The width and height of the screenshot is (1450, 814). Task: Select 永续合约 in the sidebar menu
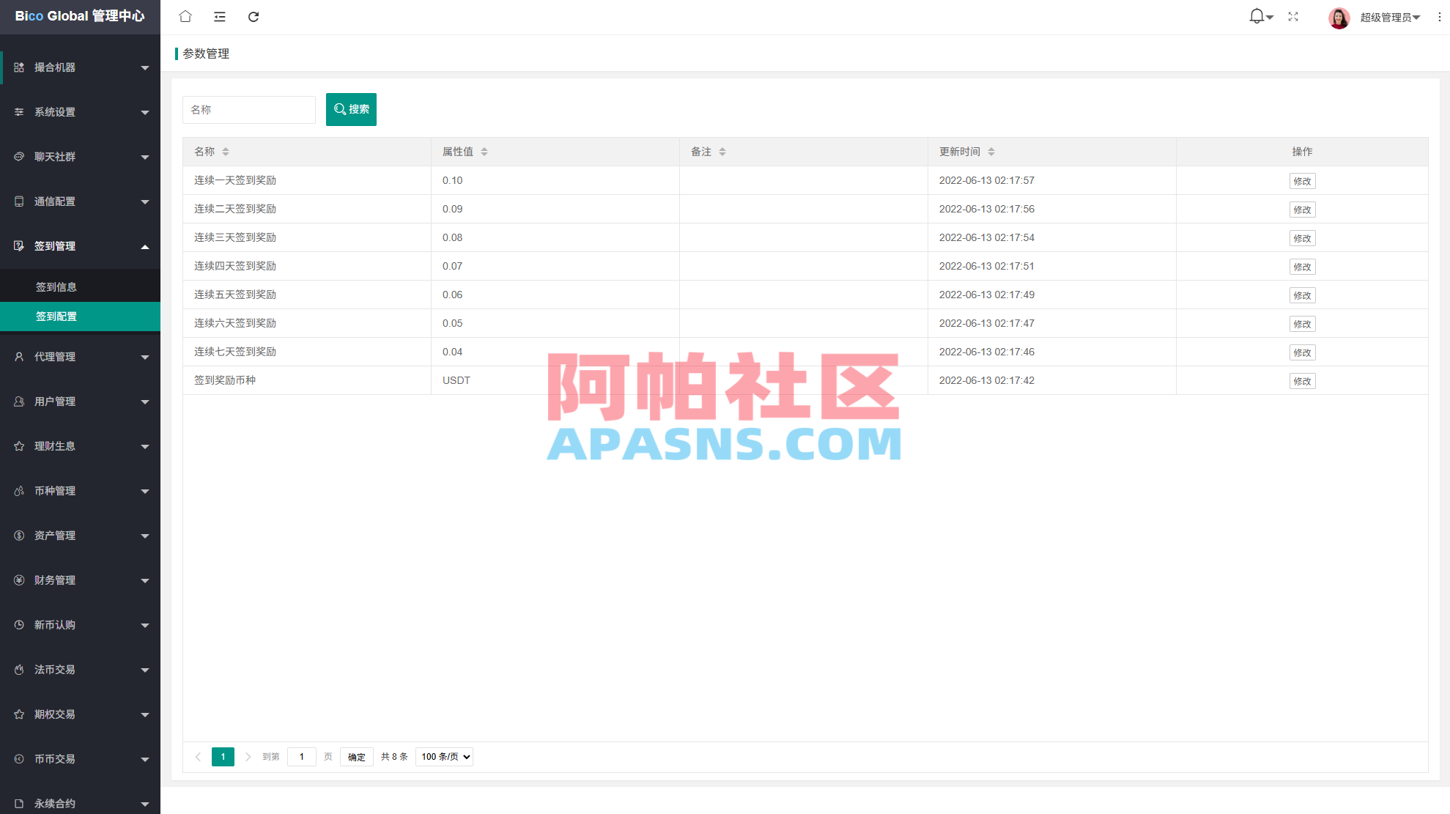[53, 803]
